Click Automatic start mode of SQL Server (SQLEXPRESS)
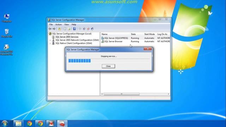226x127 pixels. (x=149, y=38)
